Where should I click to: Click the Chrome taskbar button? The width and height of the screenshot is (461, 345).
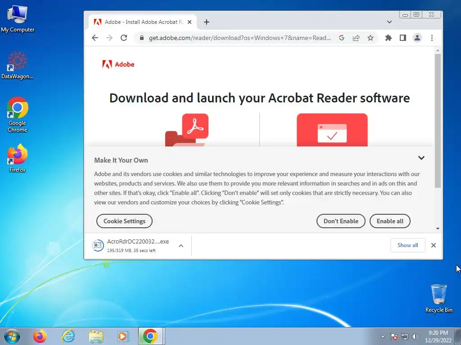[150, 336]
